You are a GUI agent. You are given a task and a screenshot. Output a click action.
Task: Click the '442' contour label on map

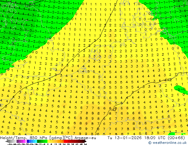pyautogui.click(x=168, y=80)
